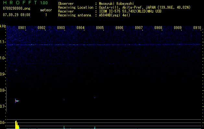Click the meteor count value 1

pos(46,15)
